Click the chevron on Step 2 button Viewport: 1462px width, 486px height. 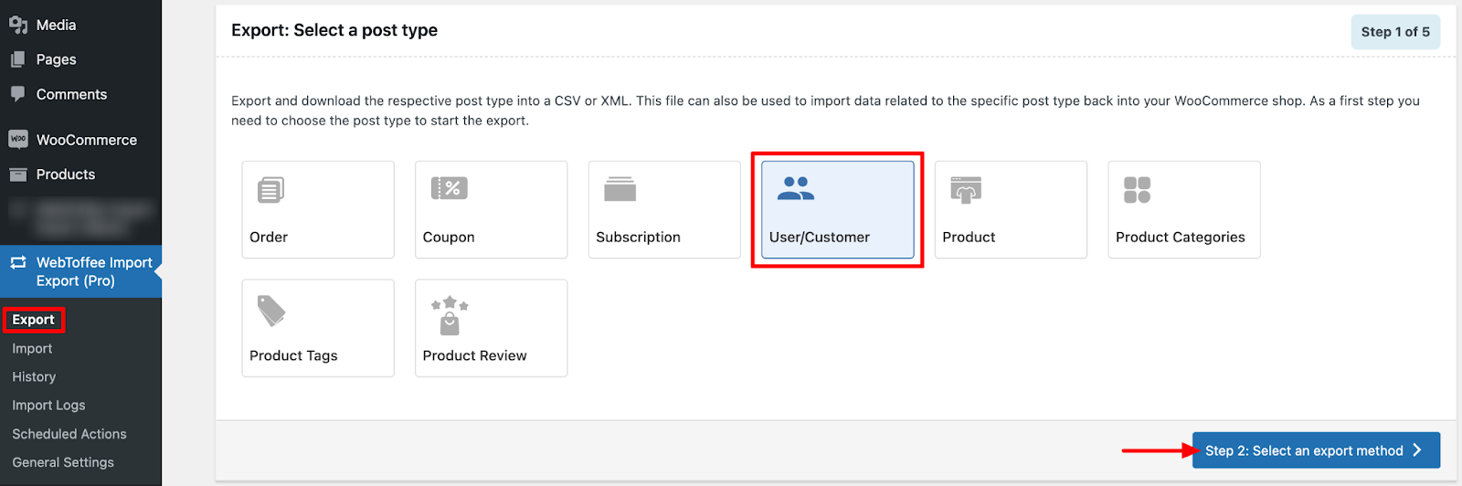click(x=1417, y=450)
